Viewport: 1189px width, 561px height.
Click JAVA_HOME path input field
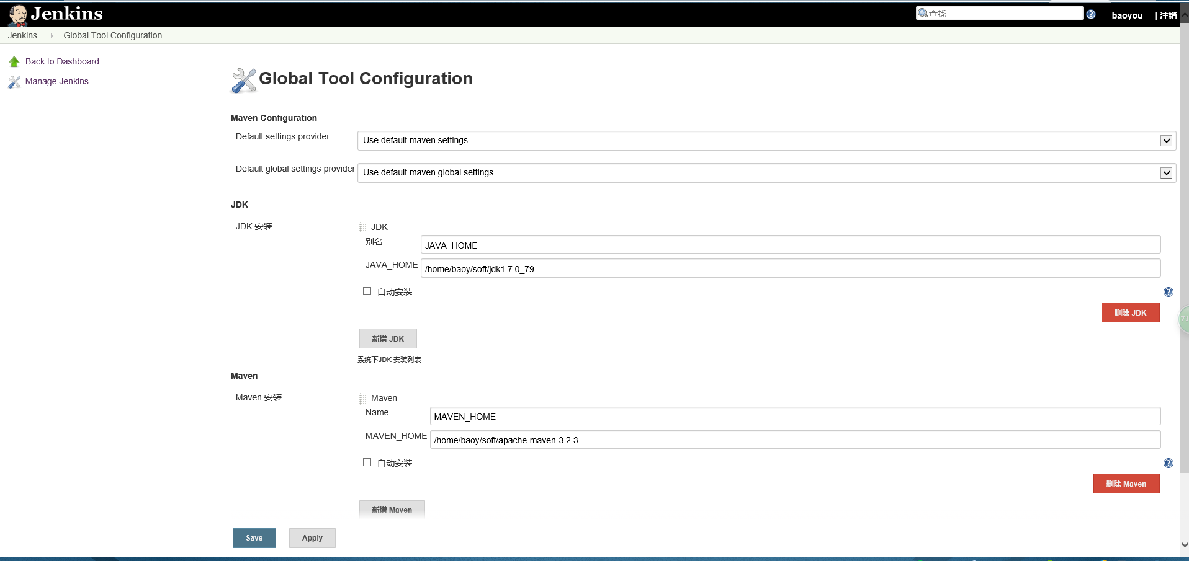(791, 268)
